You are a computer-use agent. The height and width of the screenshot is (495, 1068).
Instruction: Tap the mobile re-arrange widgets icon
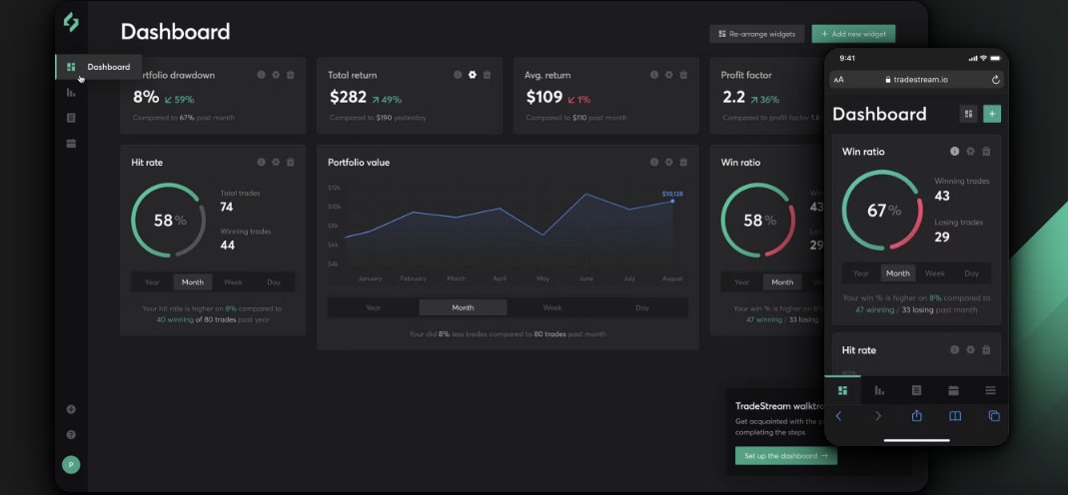(x=968, y=114)
